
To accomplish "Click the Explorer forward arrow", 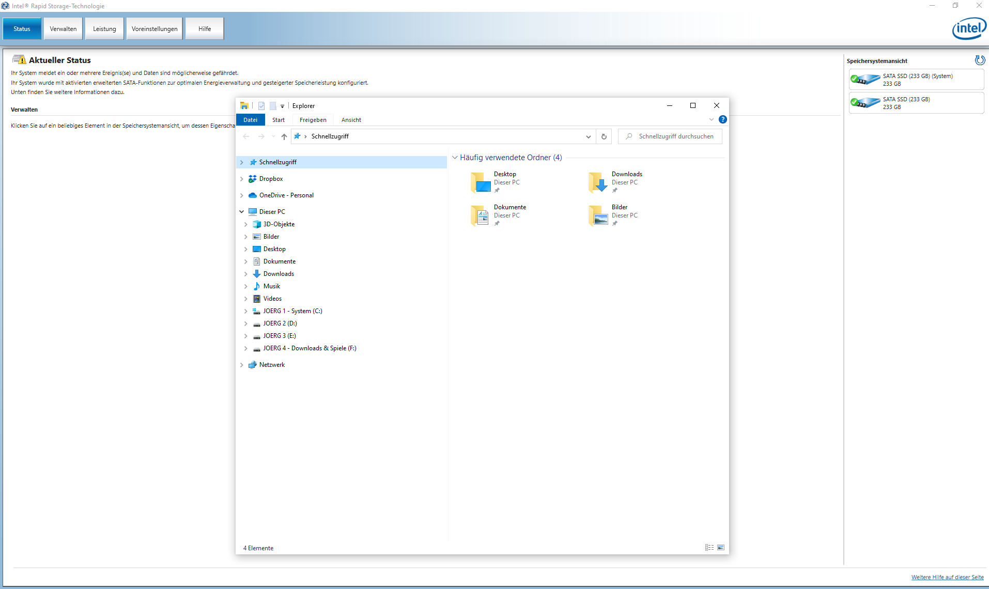I will [261, 136].
